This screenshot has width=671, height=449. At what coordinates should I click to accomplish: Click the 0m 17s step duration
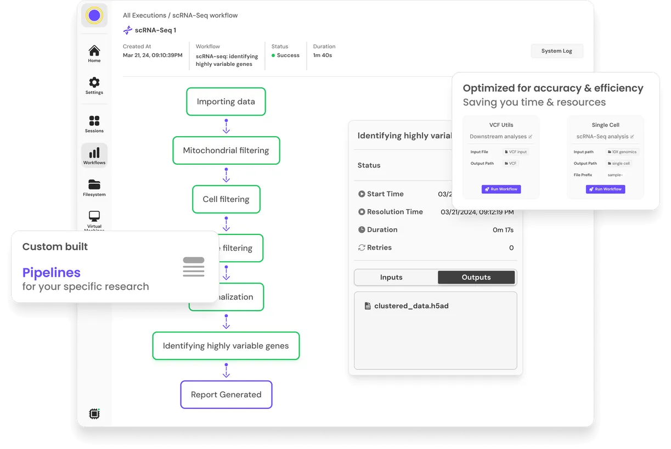tap(503, 230)
